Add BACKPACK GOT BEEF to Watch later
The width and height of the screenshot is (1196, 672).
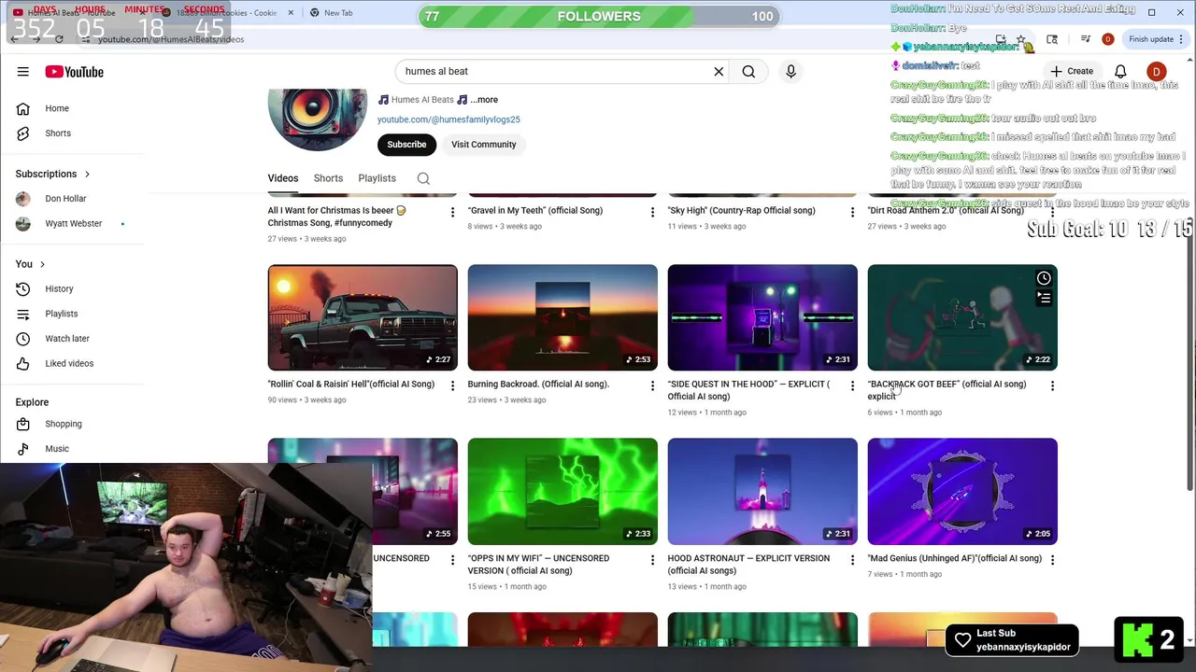click(1044, 278)
